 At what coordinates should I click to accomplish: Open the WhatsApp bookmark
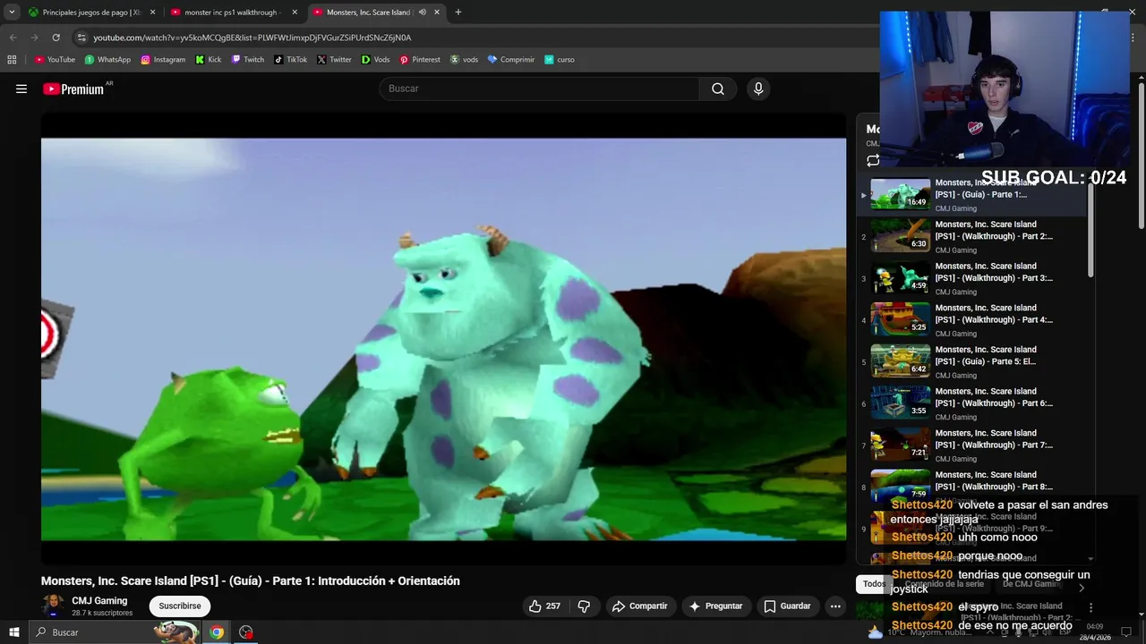point(107,59)
